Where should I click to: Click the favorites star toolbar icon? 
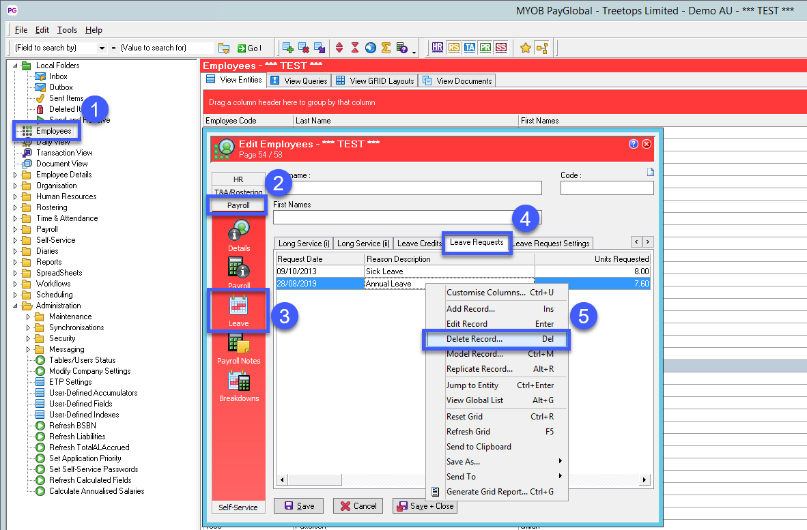click(x=525, y=48)
